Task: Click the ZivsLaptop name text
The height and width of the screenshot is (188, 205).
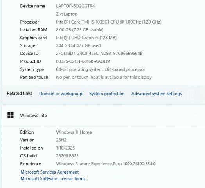Action: pos(67,14)
